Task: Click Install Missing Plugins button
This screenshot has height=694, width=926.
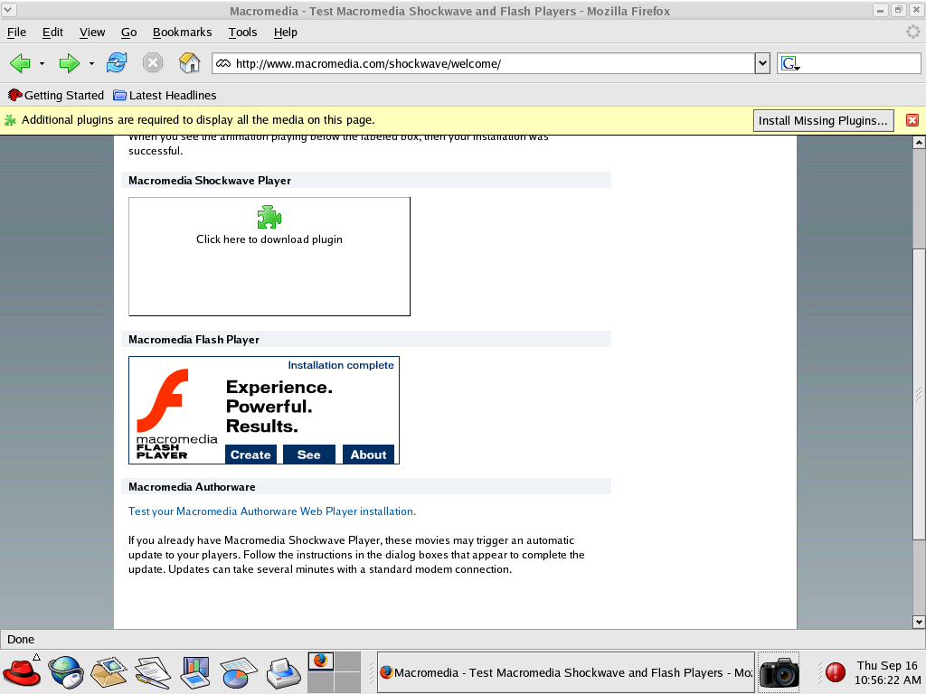Action: (823, 120)
